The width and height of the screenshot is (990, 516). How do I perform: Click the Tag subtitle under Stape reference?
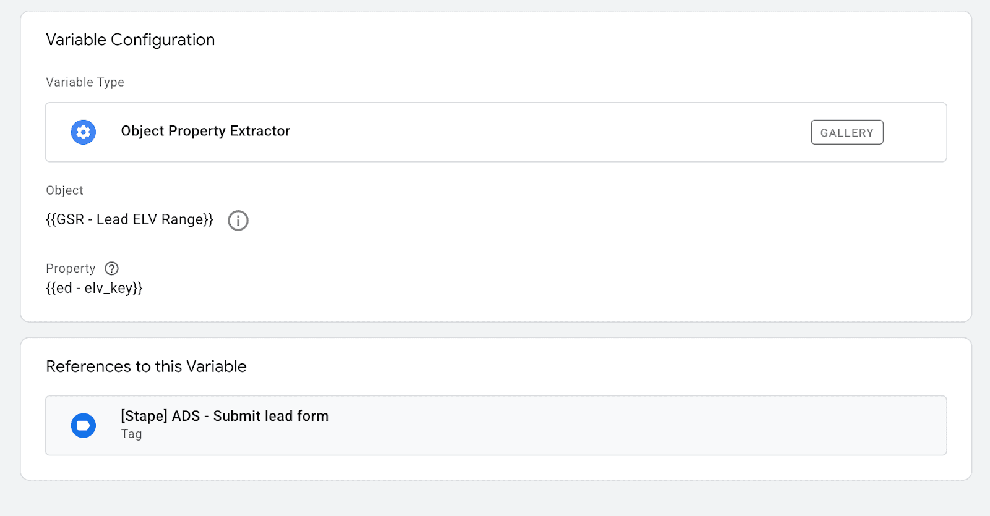[131, 434]
